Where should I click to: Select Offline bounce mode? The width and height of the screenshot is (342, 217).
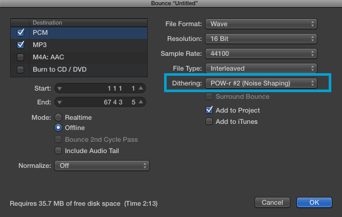coord(58,127)
